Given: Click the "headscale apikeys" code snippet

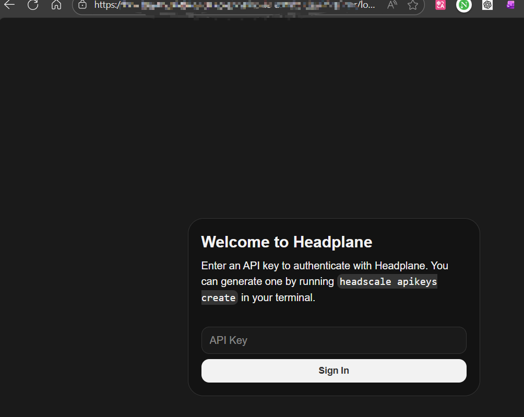Looking at the screenshot, I should [x=388, y=282].
